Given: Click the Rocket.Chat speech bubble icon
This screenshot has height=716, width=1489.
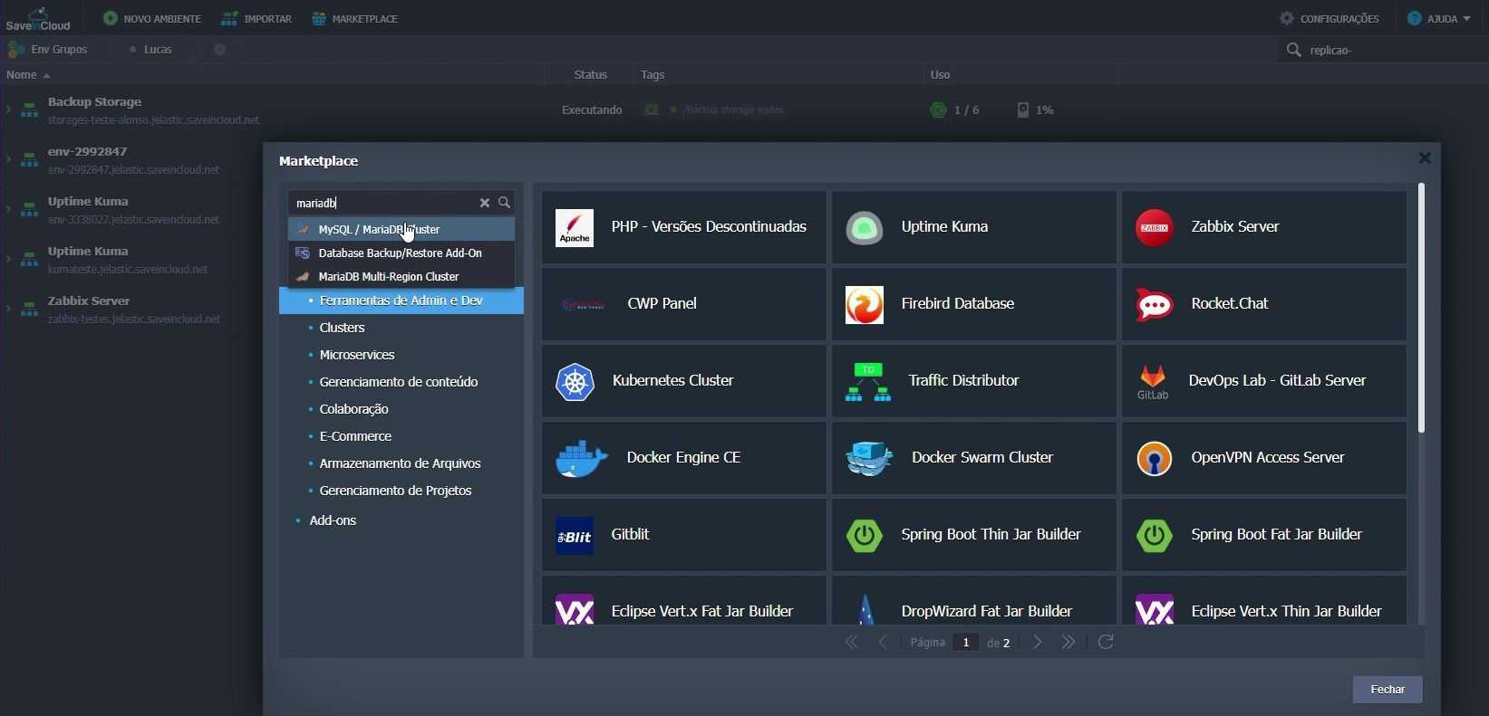Looking at the screenshot, I should pos(1155,305).
